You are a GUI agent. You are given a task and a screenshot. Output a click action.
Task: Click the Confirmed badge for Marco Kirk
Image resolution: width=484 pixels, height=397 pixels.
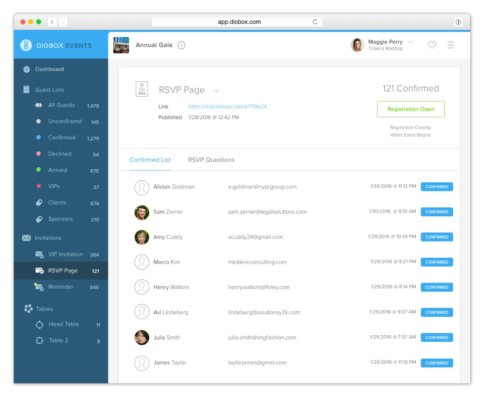[437, 262]
